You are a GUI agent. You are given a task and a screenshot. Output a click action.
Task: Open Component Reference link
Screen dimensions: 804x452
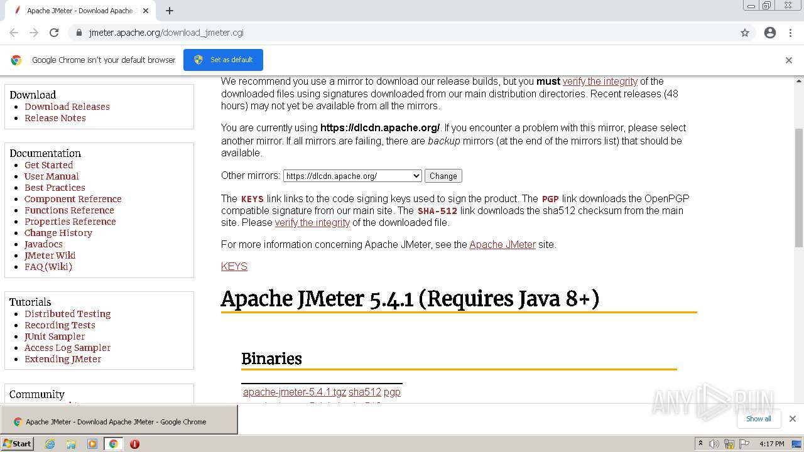(73, 199)
